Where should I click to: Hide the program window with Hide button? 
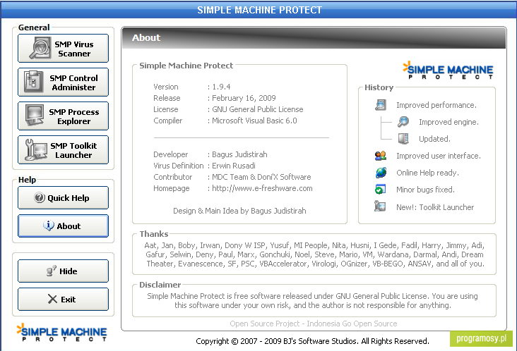click(x=63, y=271)
